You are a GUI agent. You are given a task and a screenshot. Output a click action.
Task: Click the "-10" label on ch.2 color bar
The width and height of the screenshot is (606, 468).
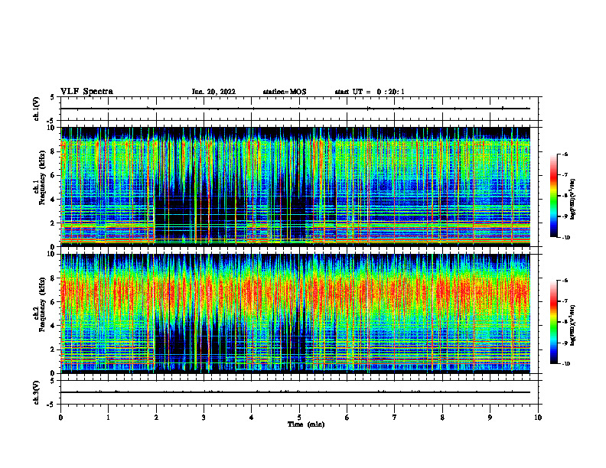pyautogui.click(x=565, y=363)
